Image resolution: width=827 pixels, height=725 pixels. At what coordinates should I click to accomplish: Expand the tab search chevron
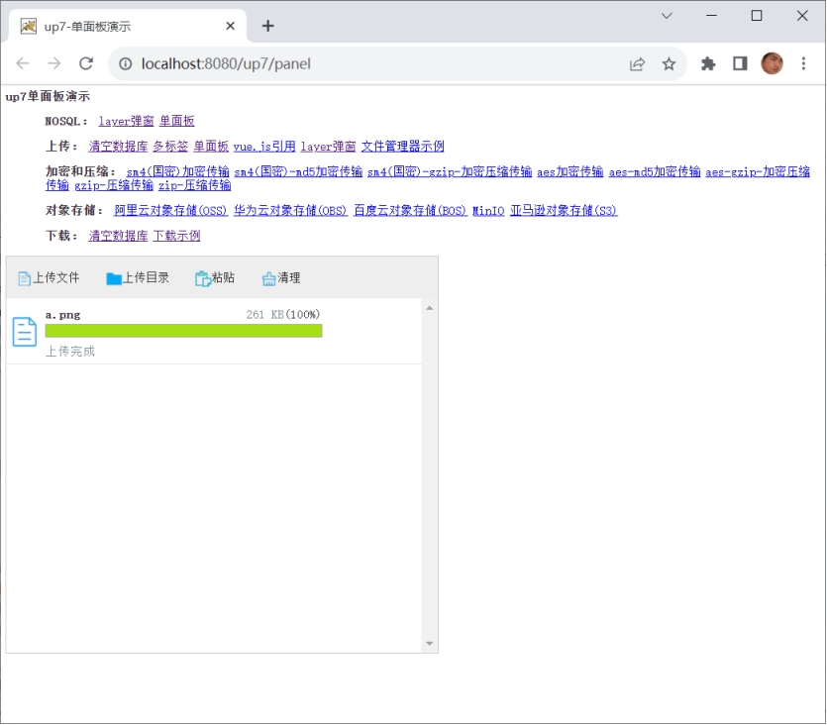click(x=667, y=16)
